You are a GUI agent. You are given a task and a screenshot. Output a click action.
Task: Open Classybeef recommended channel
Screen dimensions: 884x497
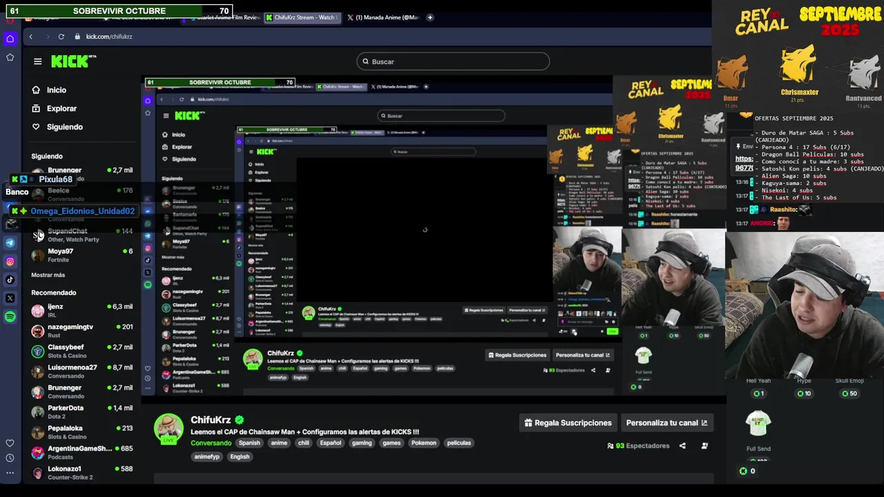coord(81,351)
